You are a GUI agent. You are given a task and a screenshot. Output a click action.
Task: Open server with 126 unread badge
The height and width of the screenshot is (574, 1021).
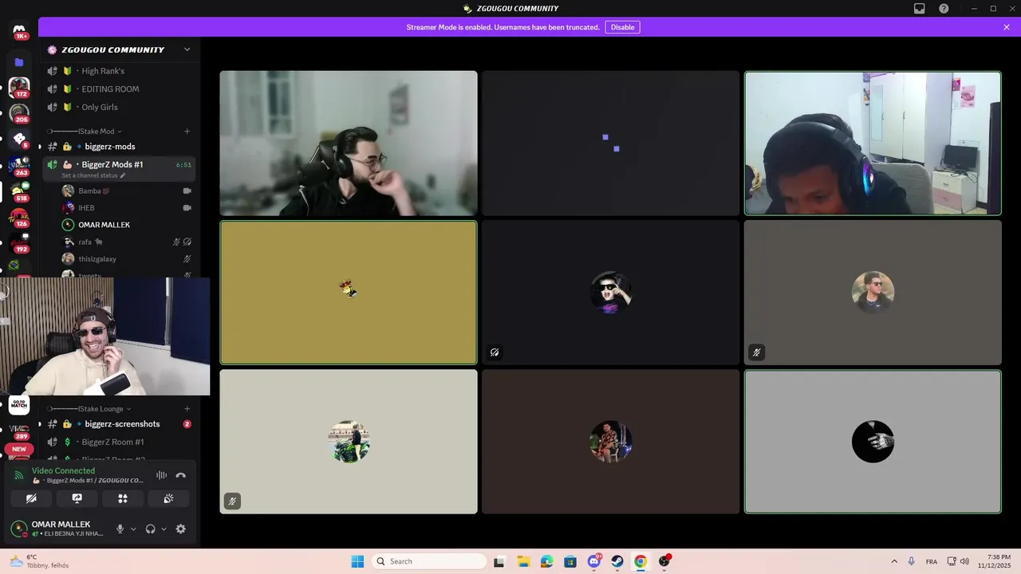point(19,217)
